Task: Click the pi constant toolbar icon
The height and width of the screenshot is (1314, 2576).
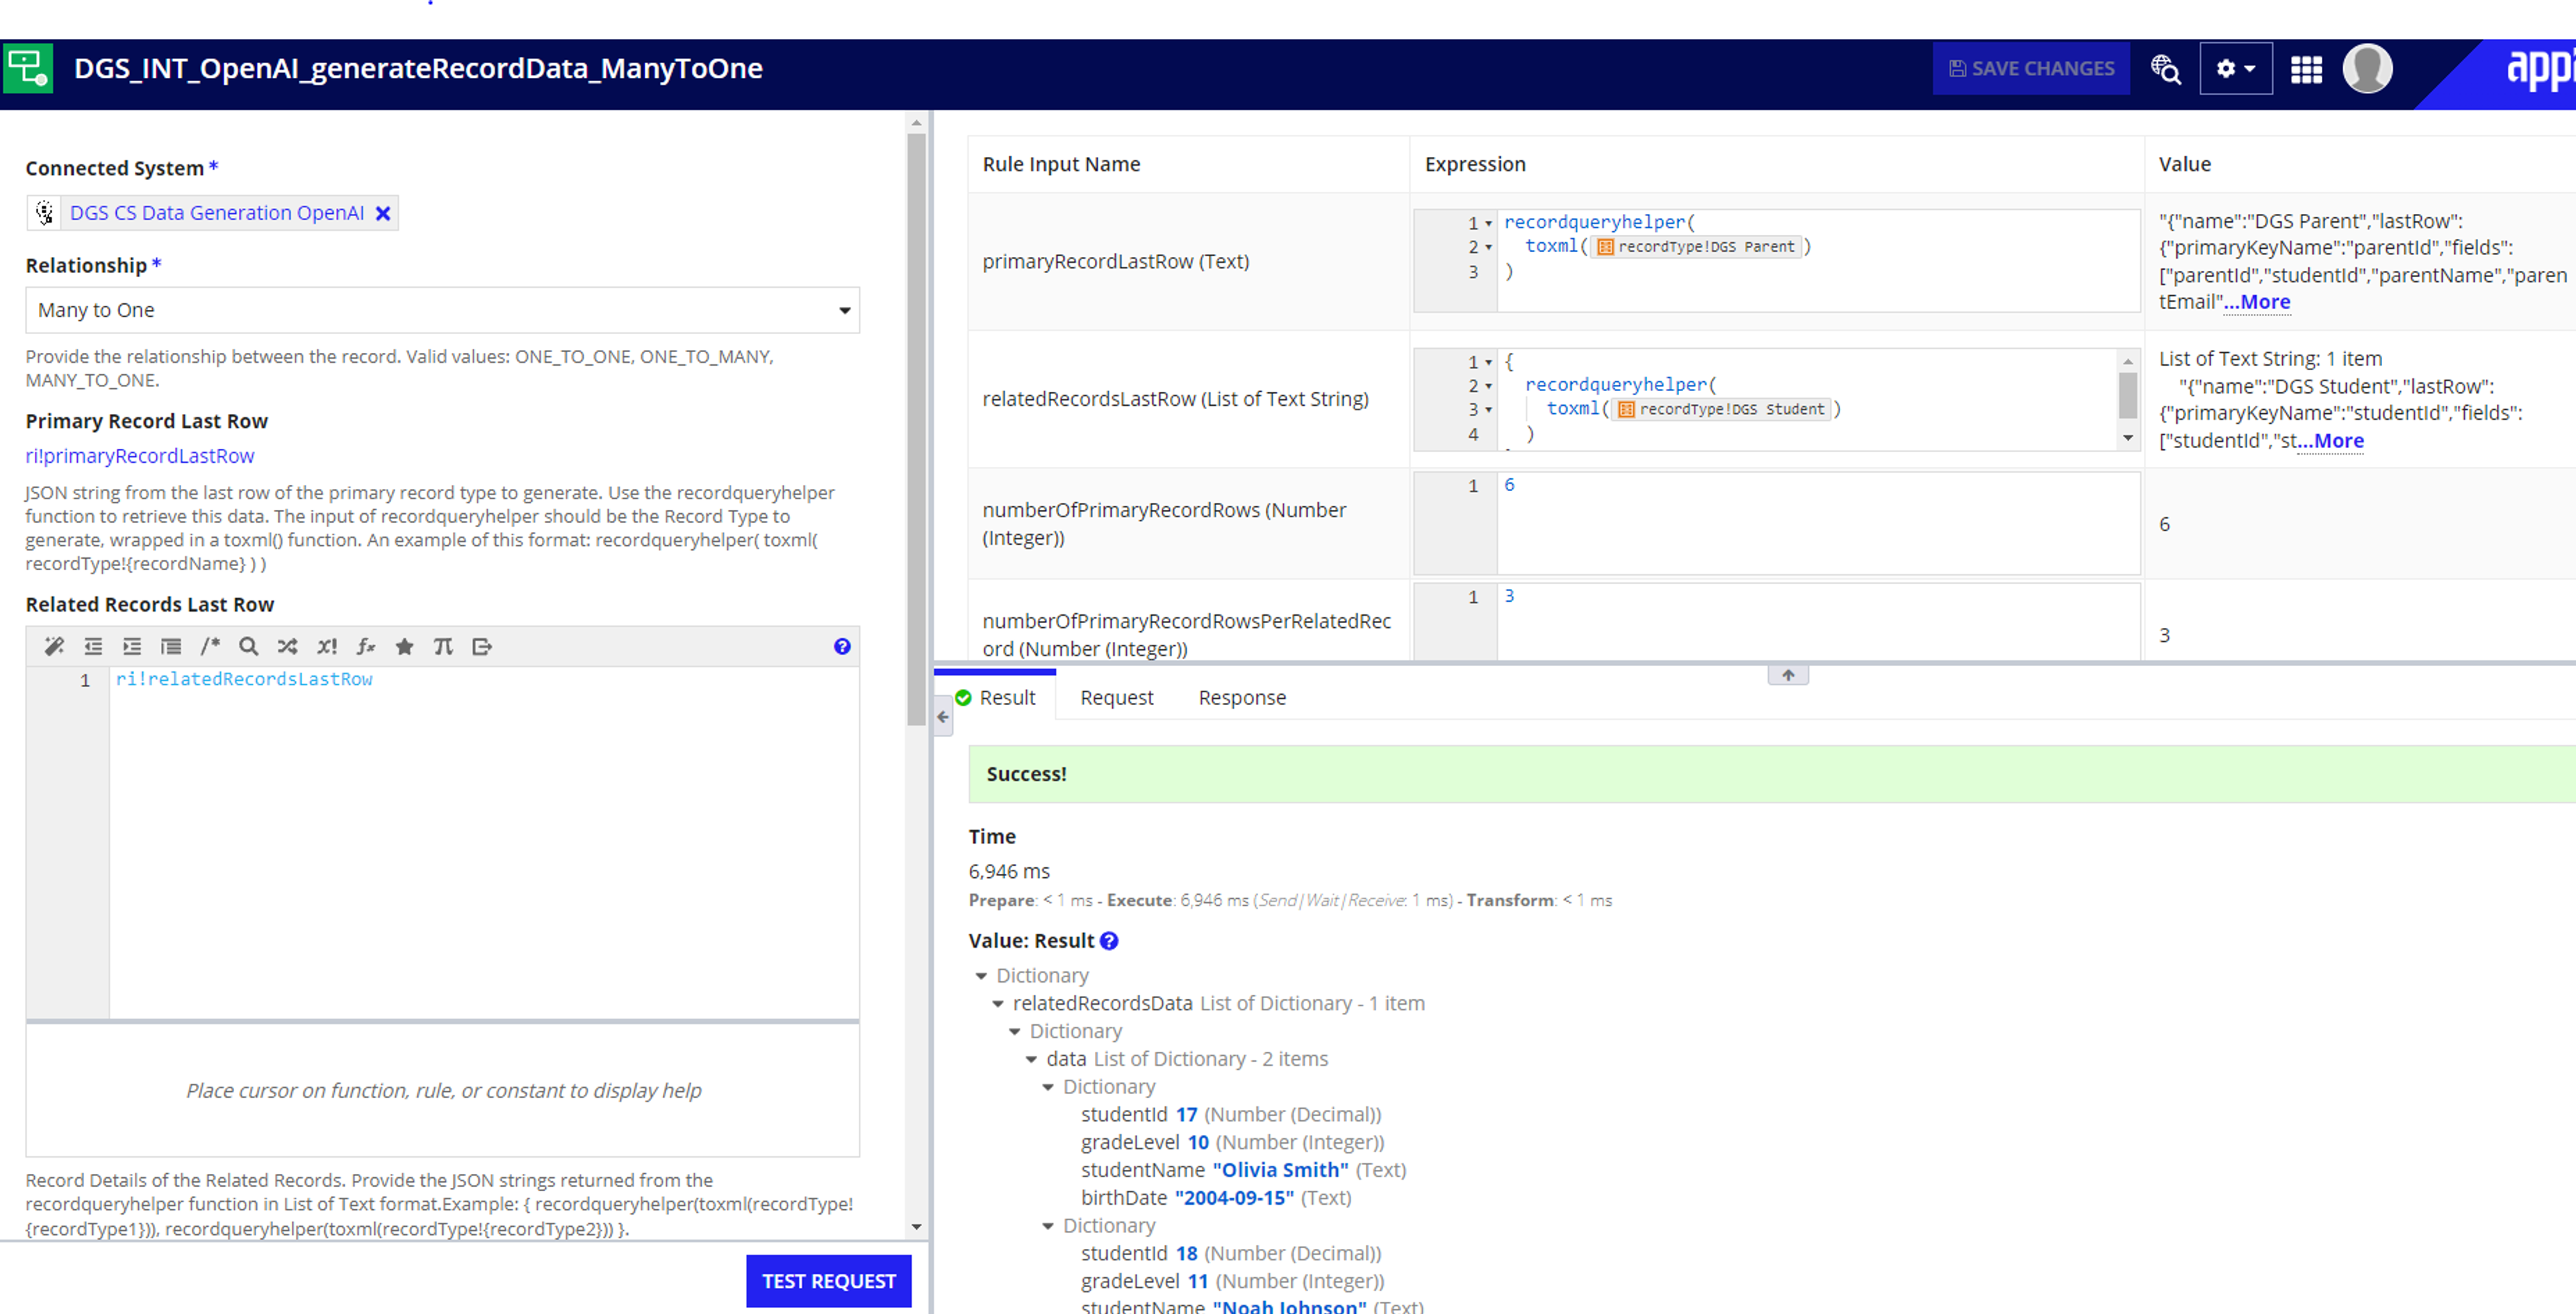Action: (x=443, y=647)
